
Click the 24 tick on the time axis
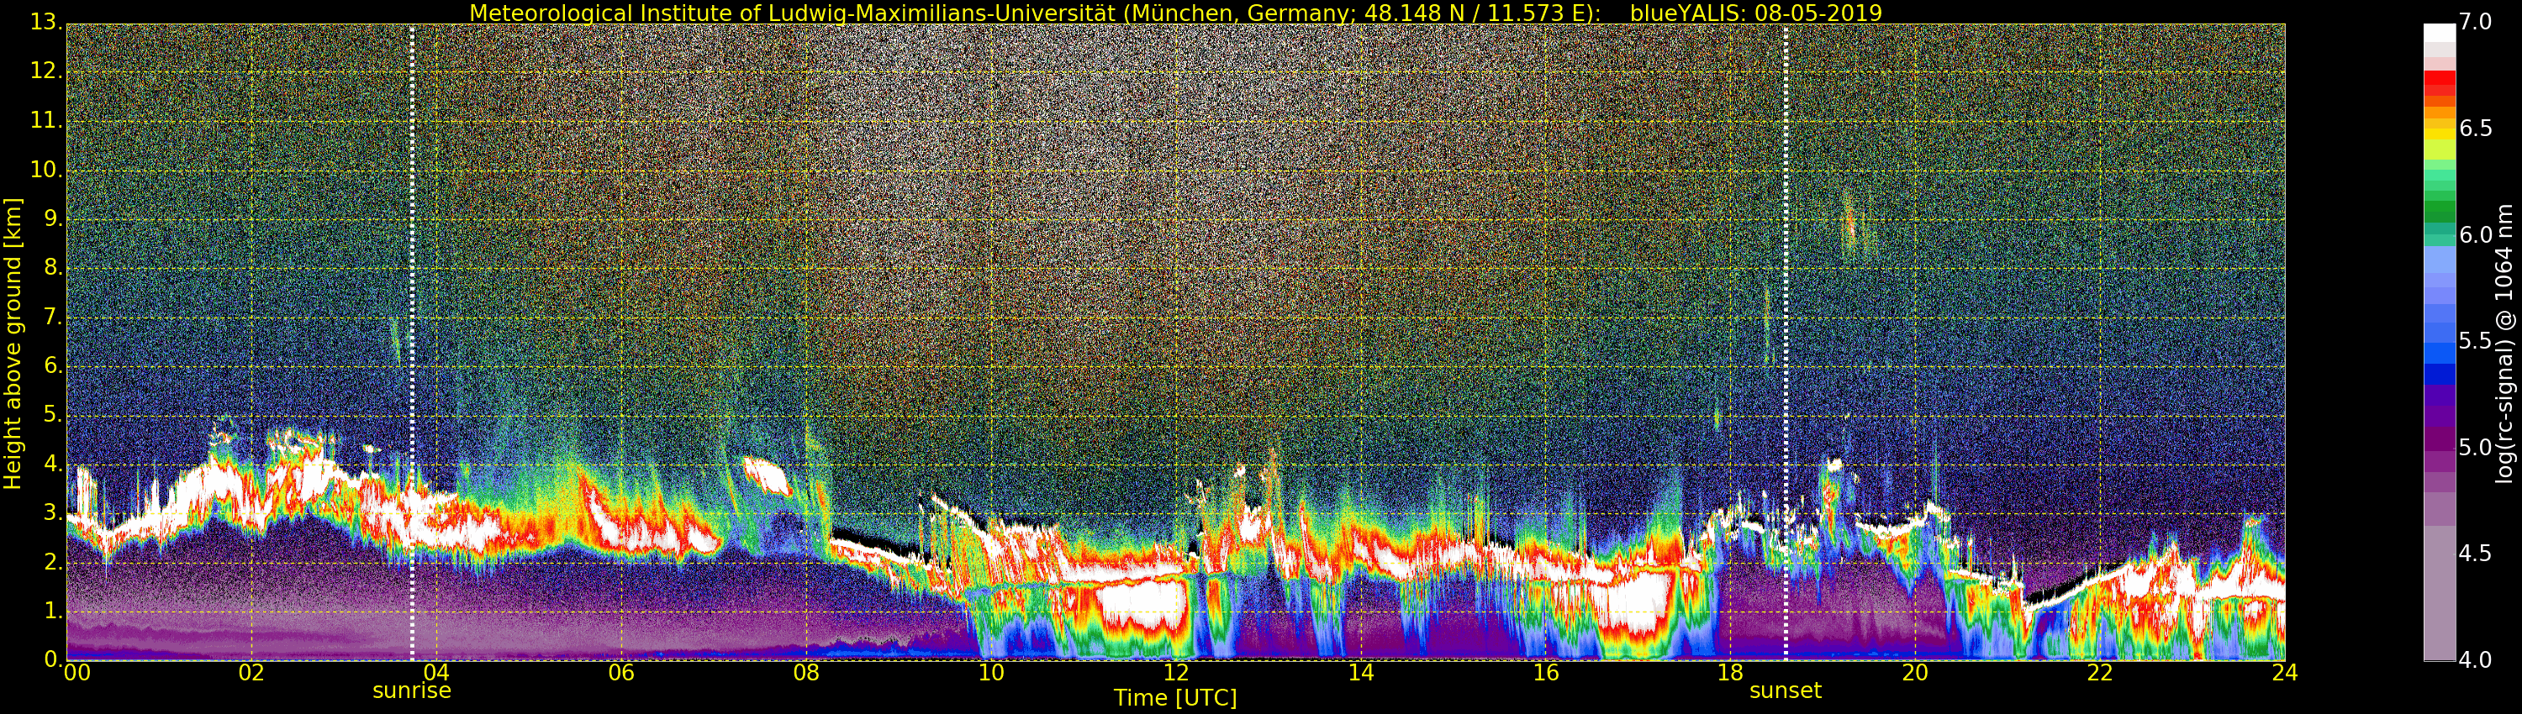[2284, 673]
